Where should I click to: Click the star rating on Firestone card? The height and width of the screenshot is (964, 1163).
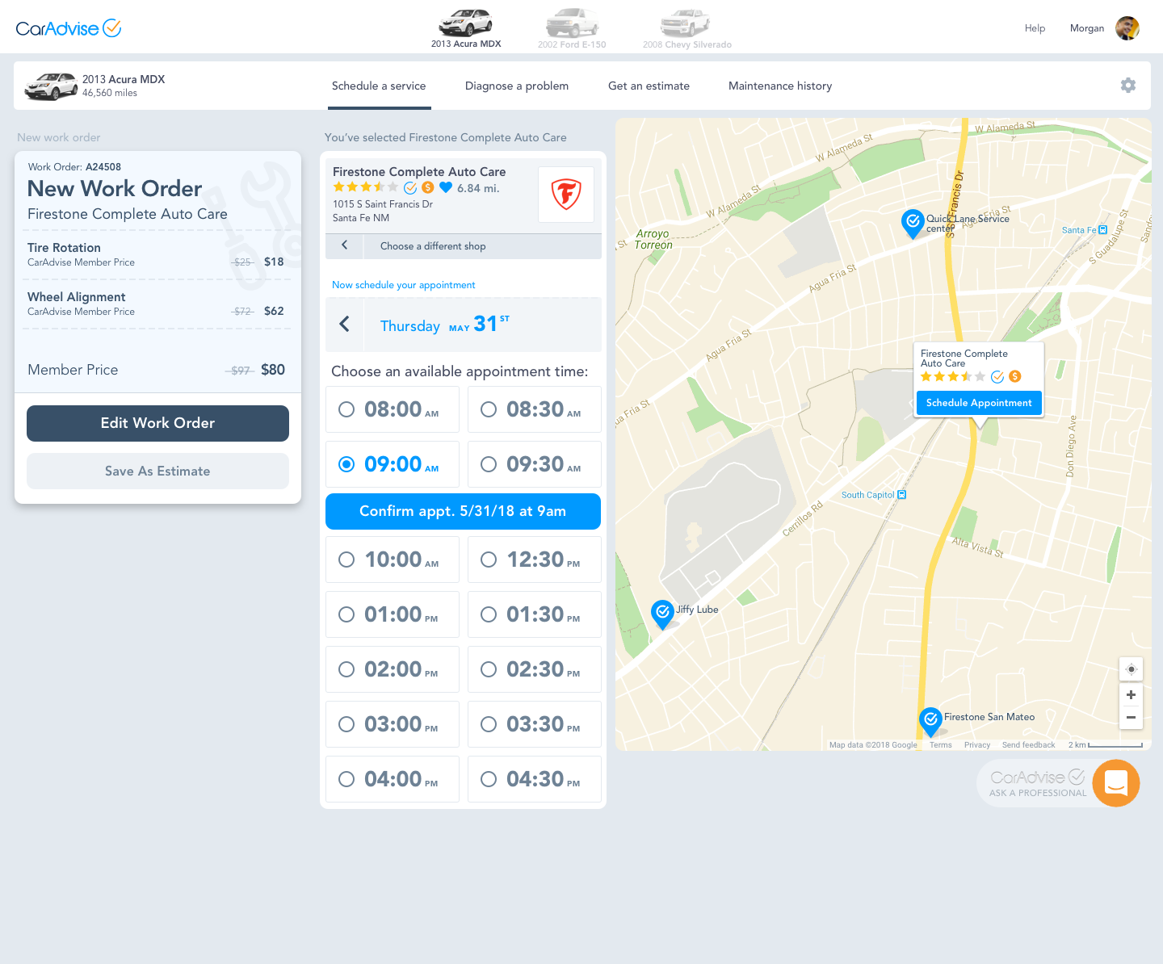click(x=366, y=187)
